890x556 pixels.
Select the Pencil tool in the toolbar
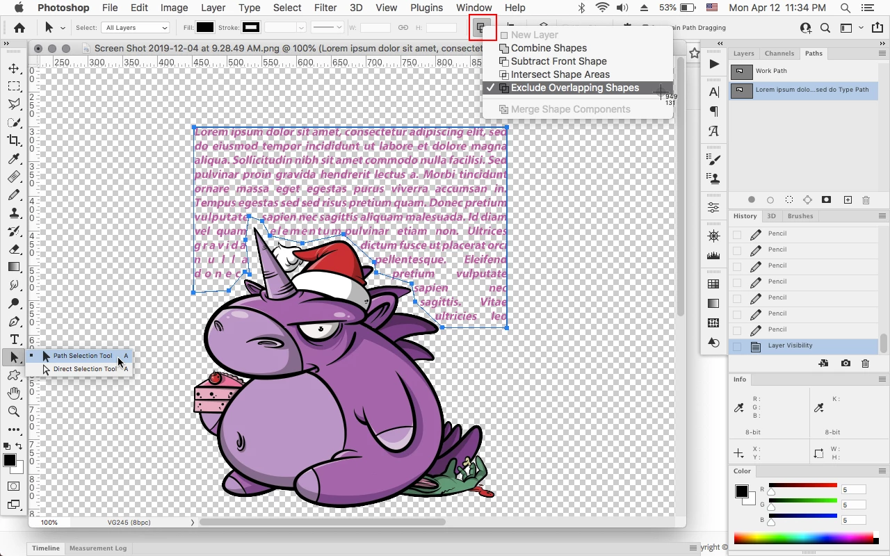tap(14, 195)
